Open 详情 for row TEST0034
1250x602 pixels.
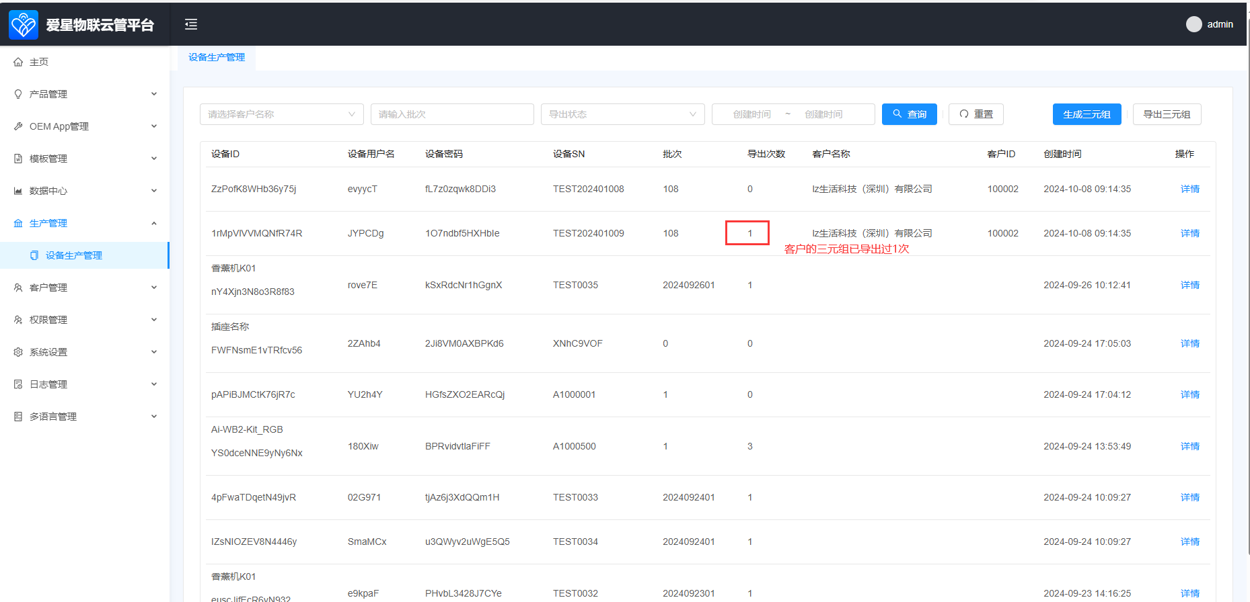tap(1189, 542)
